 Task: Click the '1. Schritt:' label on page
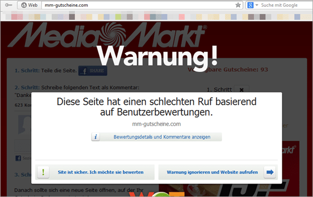27,70
